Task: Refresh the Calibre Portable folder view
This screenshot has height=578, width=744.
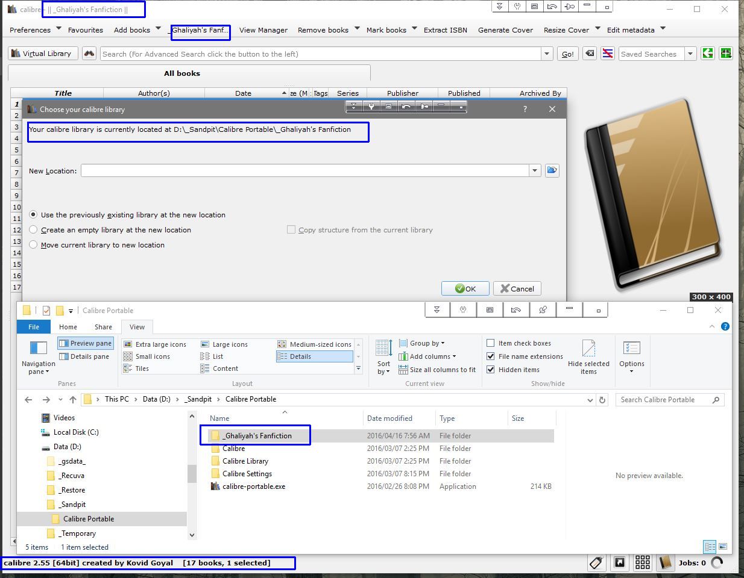Action: [x=602, y=399]
